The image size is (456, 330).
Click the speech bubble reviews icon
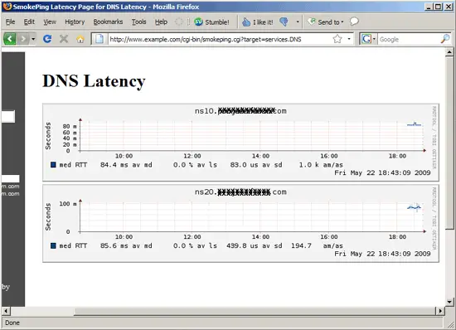tap(354, 22)
